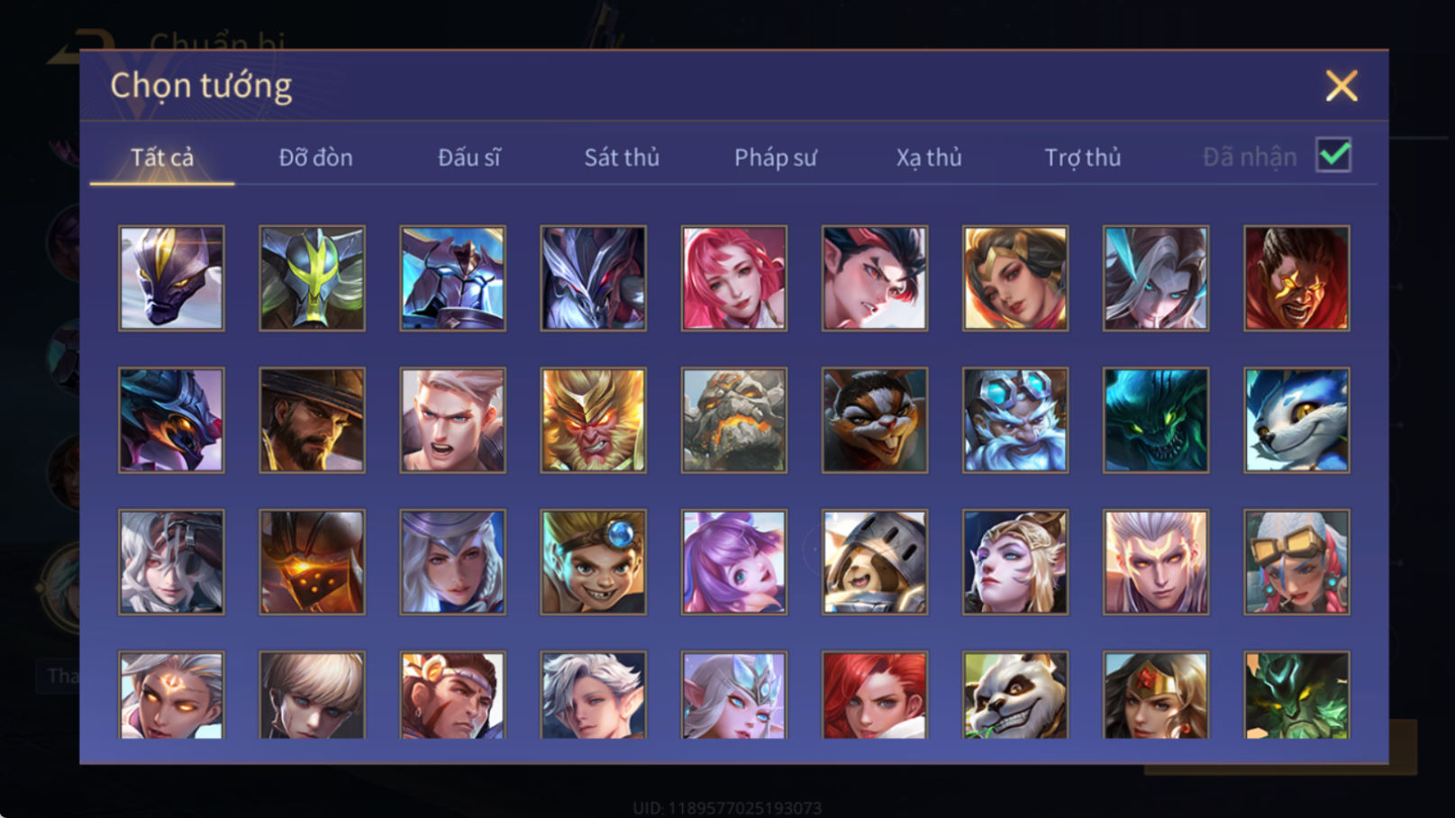Pick the Wonder Woman hero portrait

pos(1156,695)
